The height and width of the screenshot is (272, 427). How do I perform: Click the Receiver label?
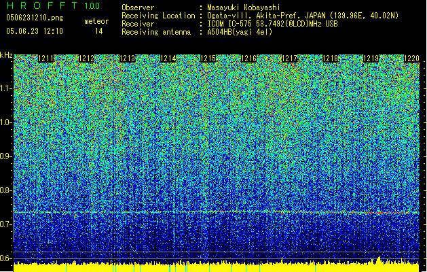[138, 24]
